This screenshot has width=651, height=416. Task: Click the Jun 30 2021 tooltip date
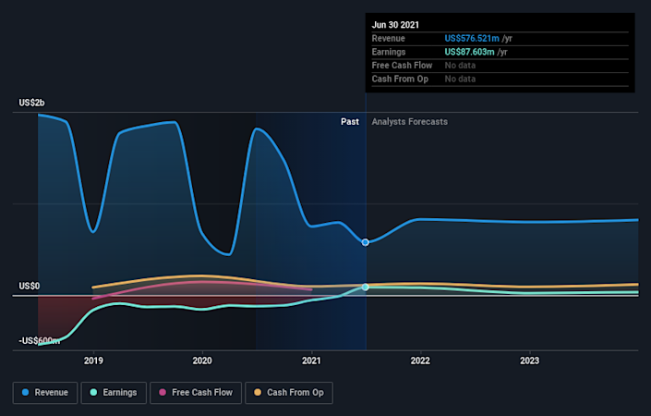click(397, 25)
